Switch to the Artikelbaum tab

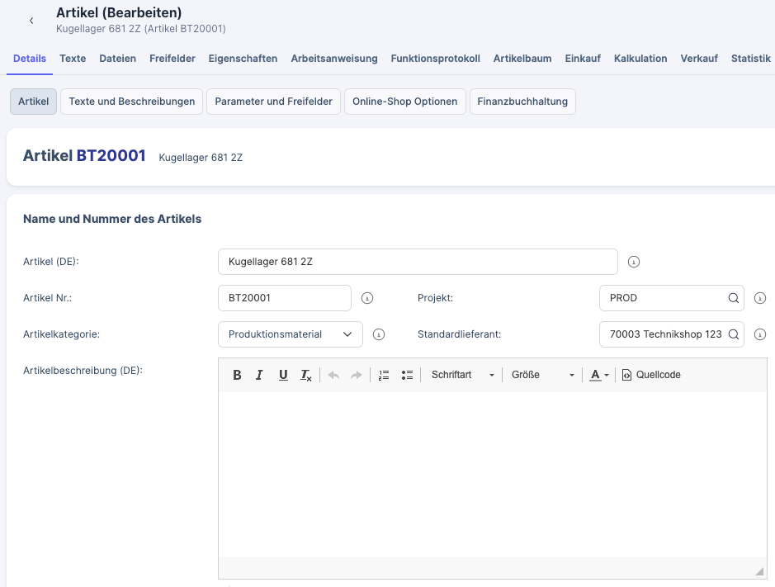coord(522,59)
